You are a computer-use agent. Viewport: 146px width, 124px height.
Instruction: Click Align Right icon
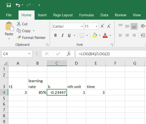pyautogui.click(x=134, y=35)
